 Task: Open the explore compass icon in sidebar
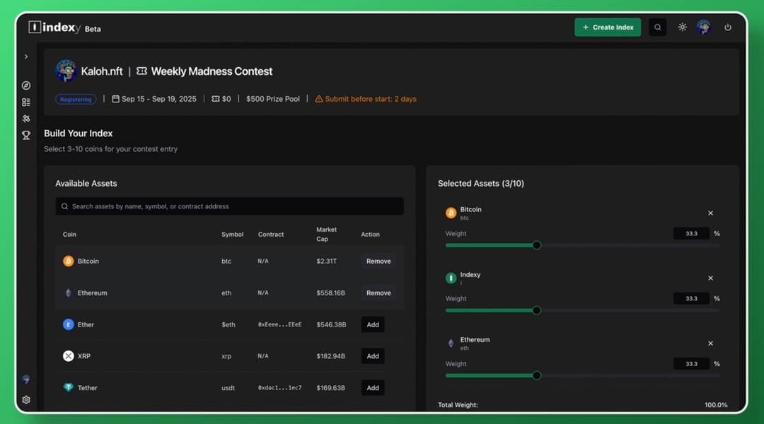point(26,86)
